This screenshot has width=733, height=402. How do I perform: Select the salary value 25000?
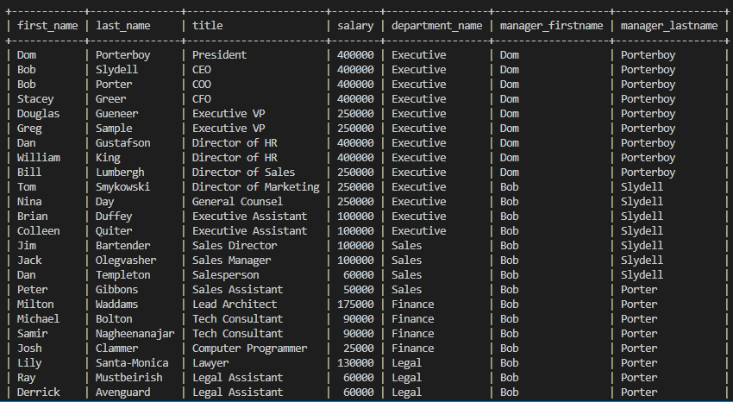coord(359,349)
